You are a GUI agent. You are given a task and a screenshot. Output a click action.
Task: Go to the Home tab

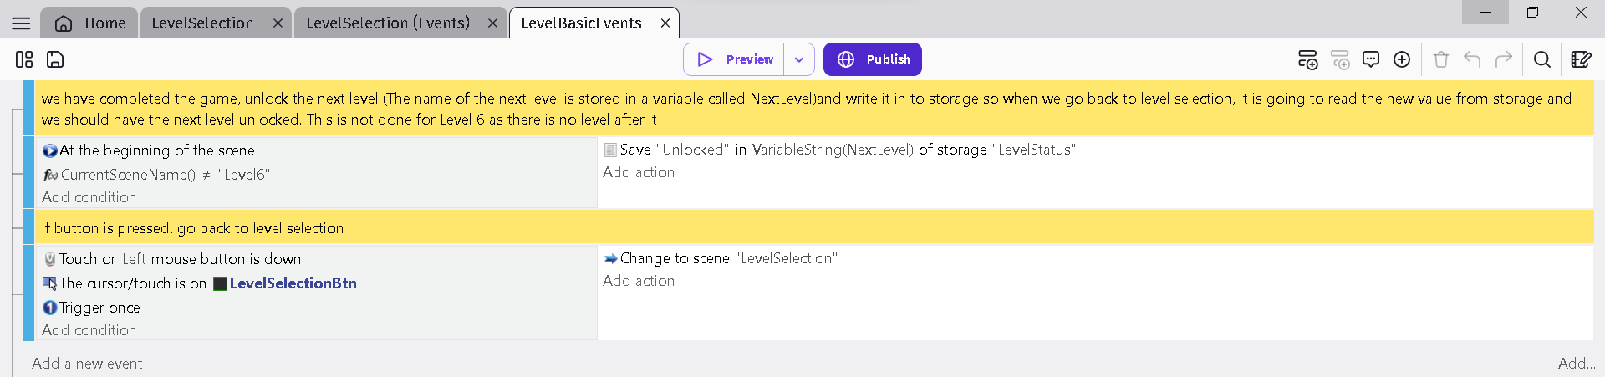[90, 23]
